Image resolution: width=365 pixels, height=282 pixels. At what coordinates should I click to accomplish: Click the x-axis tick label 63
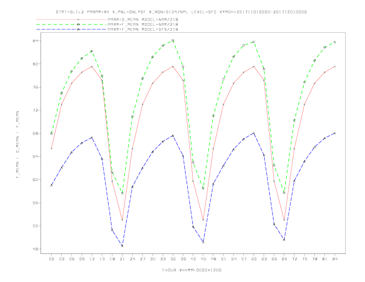click(x=264, y=259)
